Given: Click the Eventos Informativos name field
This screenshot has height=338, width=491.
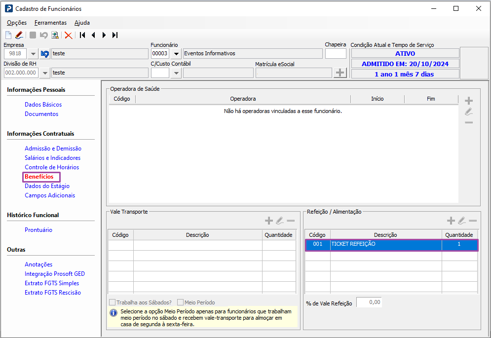Looking at the screenshot, I should click(x=252, y=54).
